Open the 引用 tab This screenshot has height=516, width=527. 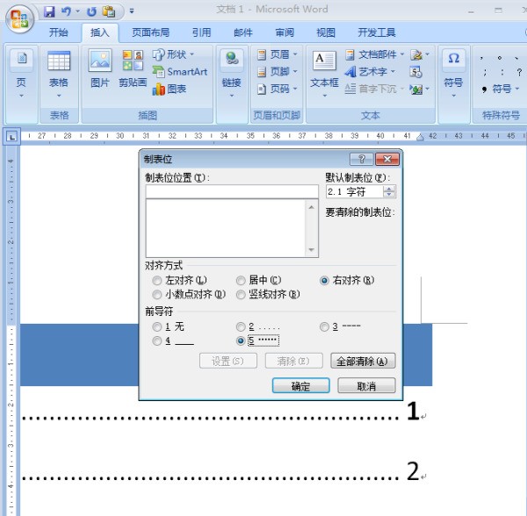[201, 32]
